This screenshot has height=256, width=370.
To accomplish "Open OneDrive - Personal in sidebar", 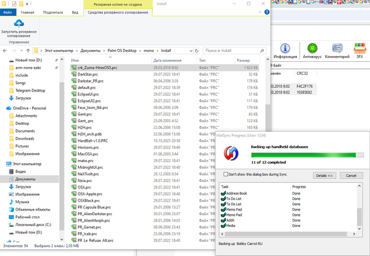I will (x=30, y=108).
